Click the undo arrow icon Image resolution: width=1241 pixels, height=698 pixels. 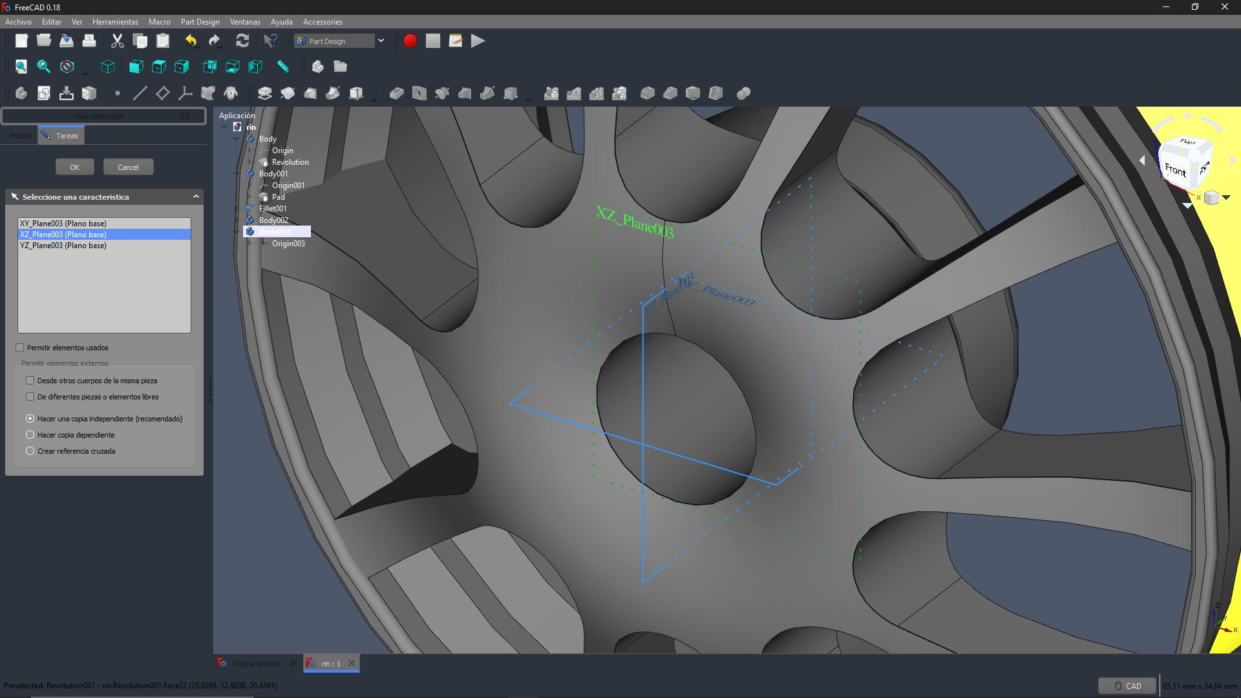pos(191,41)
